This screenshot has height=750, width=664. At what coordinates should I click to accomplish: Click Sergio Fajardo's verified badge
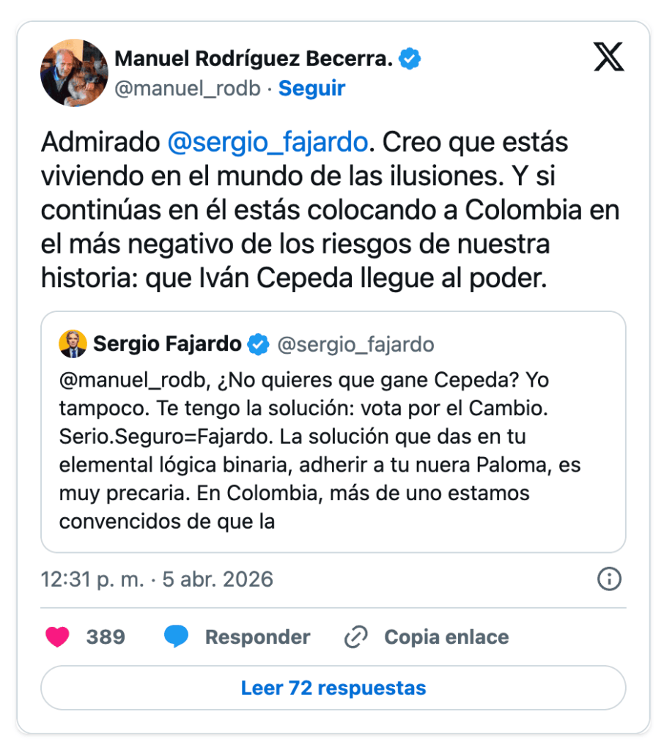click(x=258, y=344)
